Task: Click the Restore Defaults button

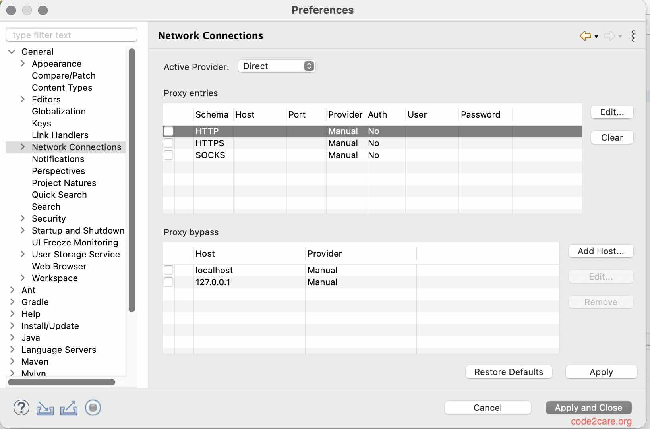Action: 509,372
